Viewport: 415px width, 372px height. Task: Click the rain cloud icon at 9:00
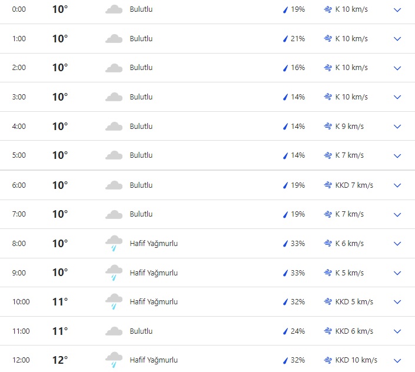(x=114, y=273)
